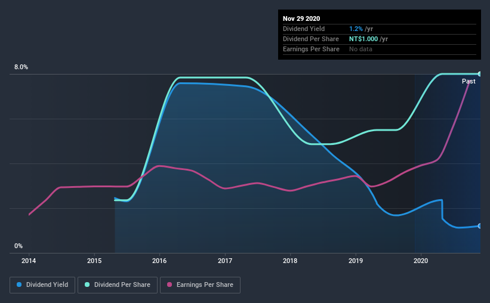Click the 2020 x-axis label
The height and width of the screenshot is (303, 490).
tap(421, 261)
